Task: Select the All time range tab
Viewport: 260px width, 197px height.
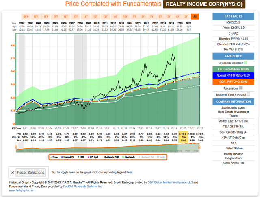Action: (195, 17)
